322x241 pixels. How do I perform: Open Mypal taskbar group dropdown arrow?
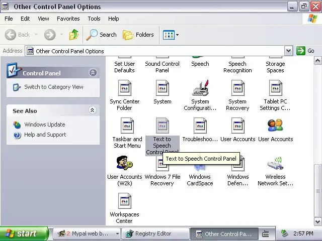tap(117, 233)
